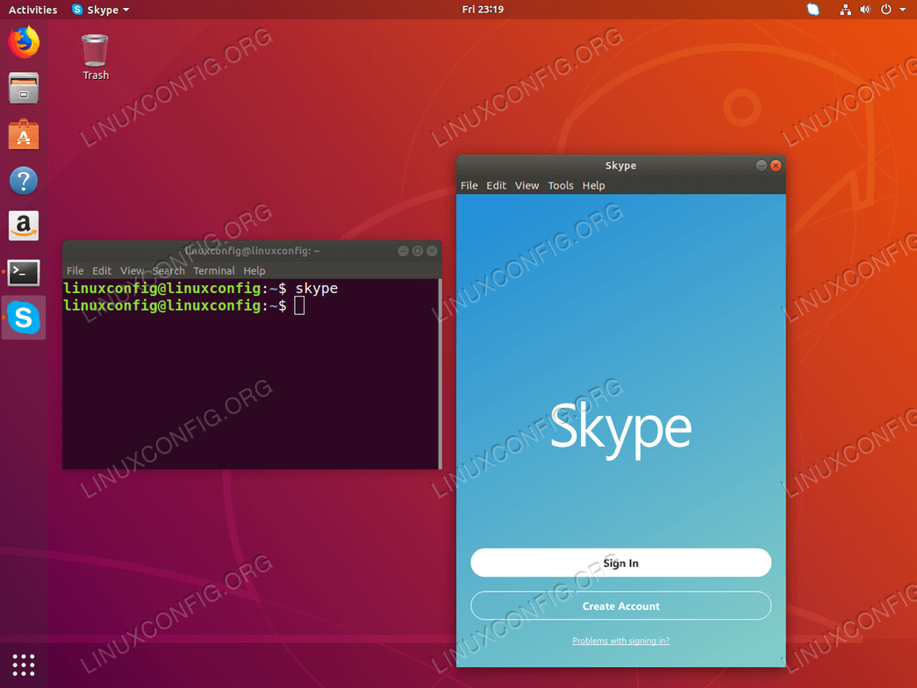
Task: Open the Tools menu in Skype
Action: coord(561,185)
